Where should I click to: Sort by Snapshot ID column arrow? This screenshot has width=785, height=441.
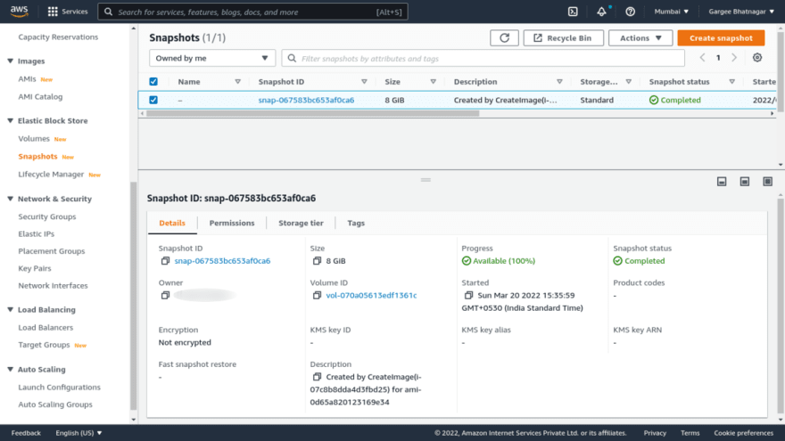[364, 81]
